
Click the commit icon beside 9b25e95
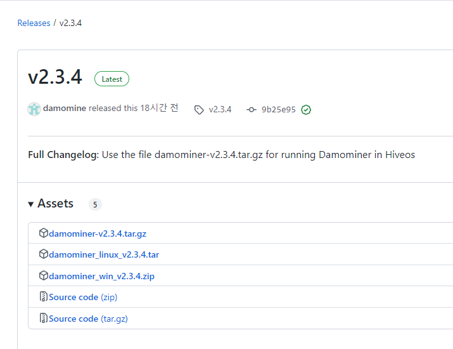[x=252, y=110]
